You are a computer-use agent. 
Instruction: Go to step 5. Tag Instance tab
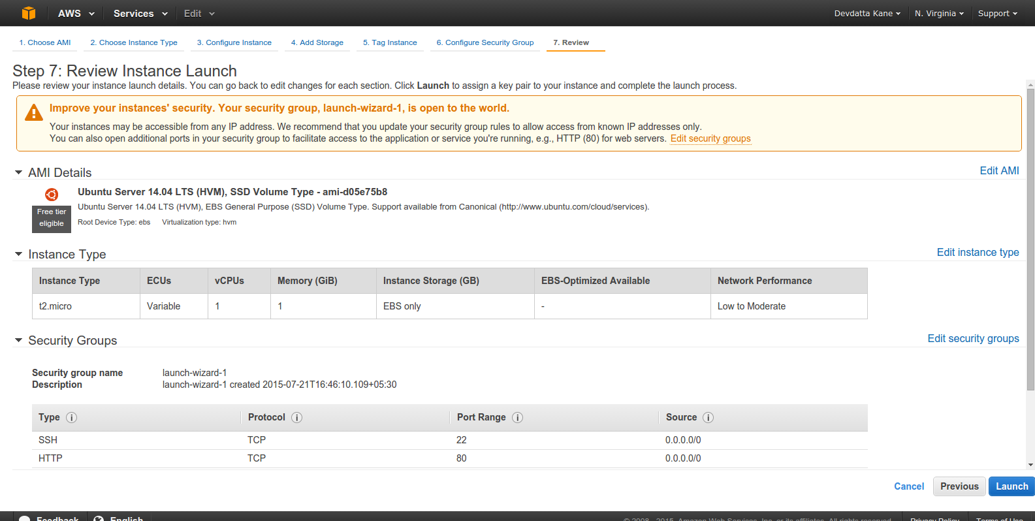[390, 42]
